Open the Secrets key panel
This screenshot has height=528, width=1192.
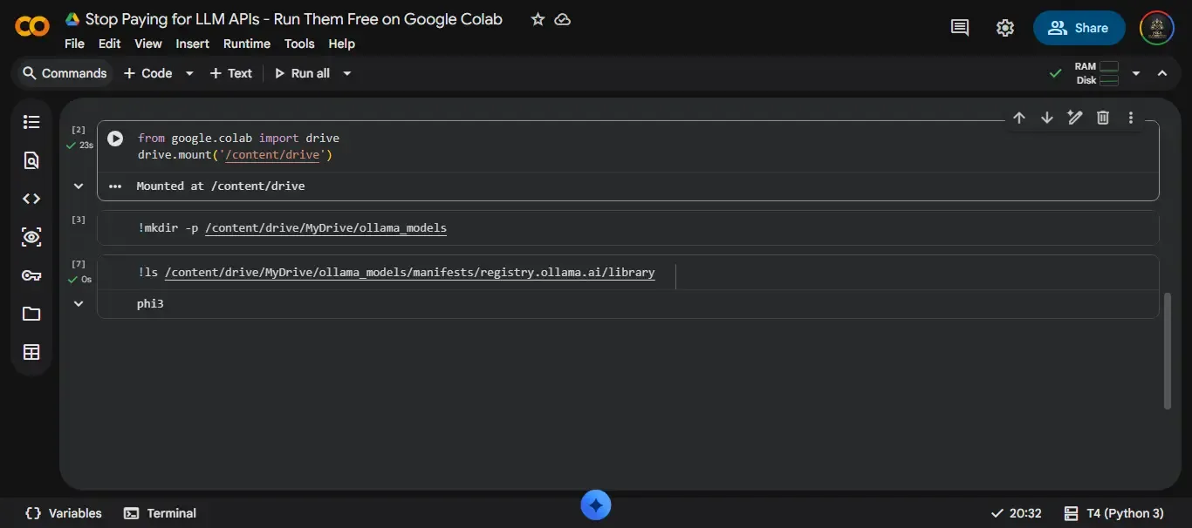click(31, 275)
